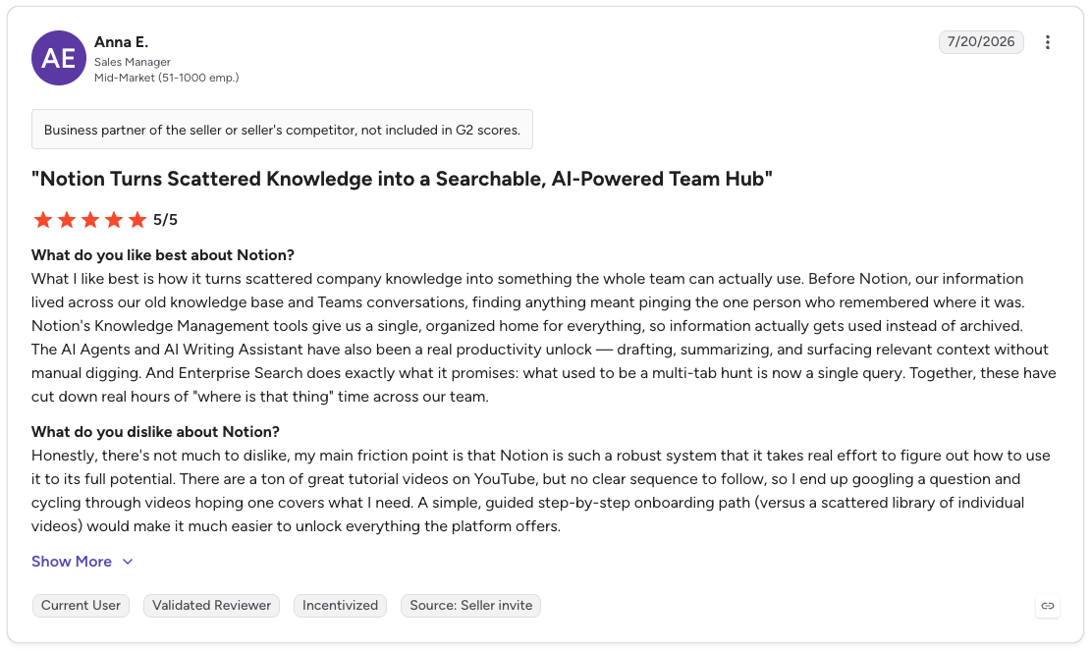Click the review title about Notion

point(403,179)
